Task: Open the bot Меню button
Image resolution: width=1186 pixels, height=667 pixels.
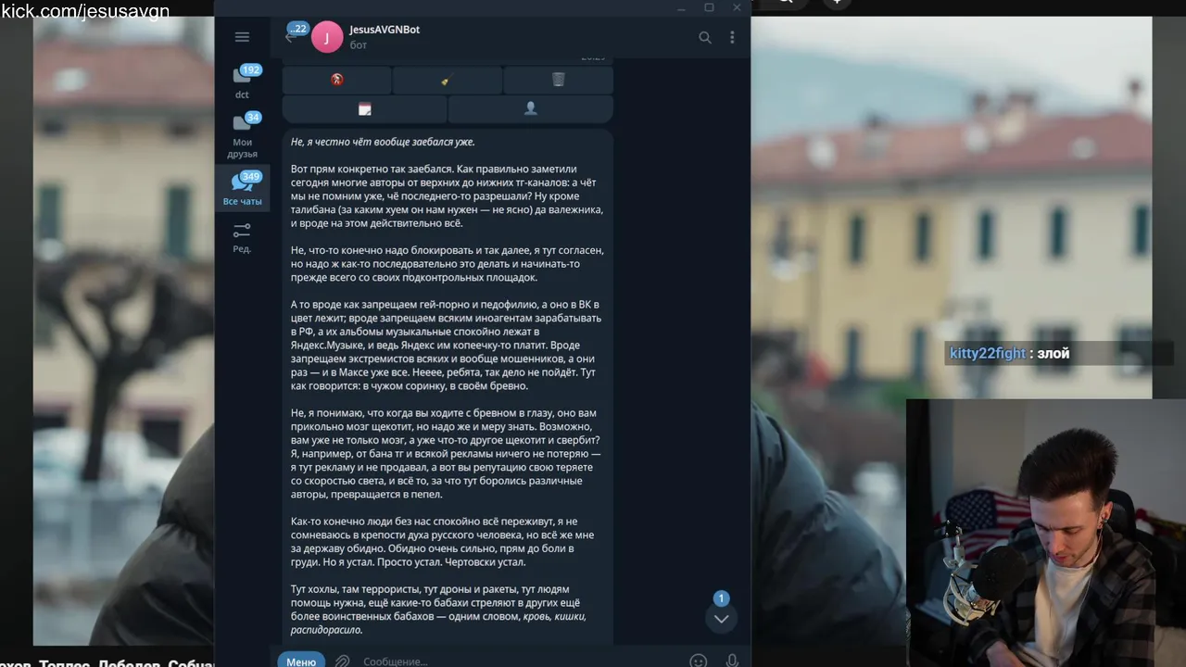Action: pos(301,660)
